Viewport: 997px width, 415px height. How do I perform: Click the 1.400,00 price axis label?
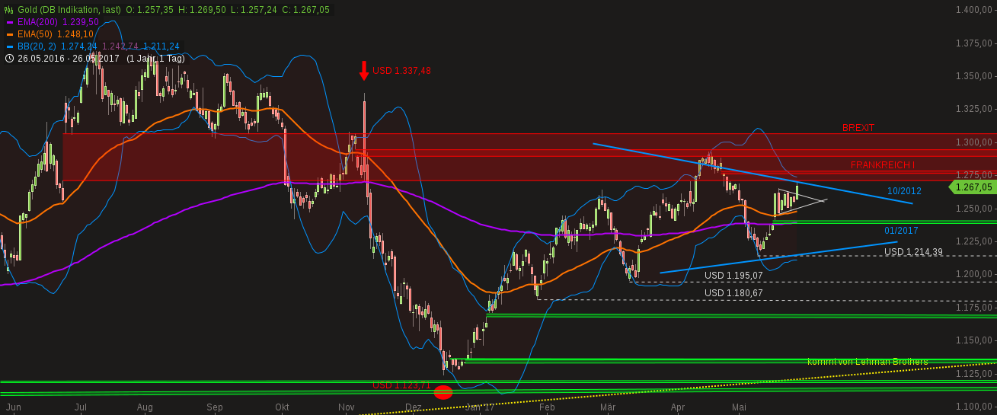click(974, 10)
